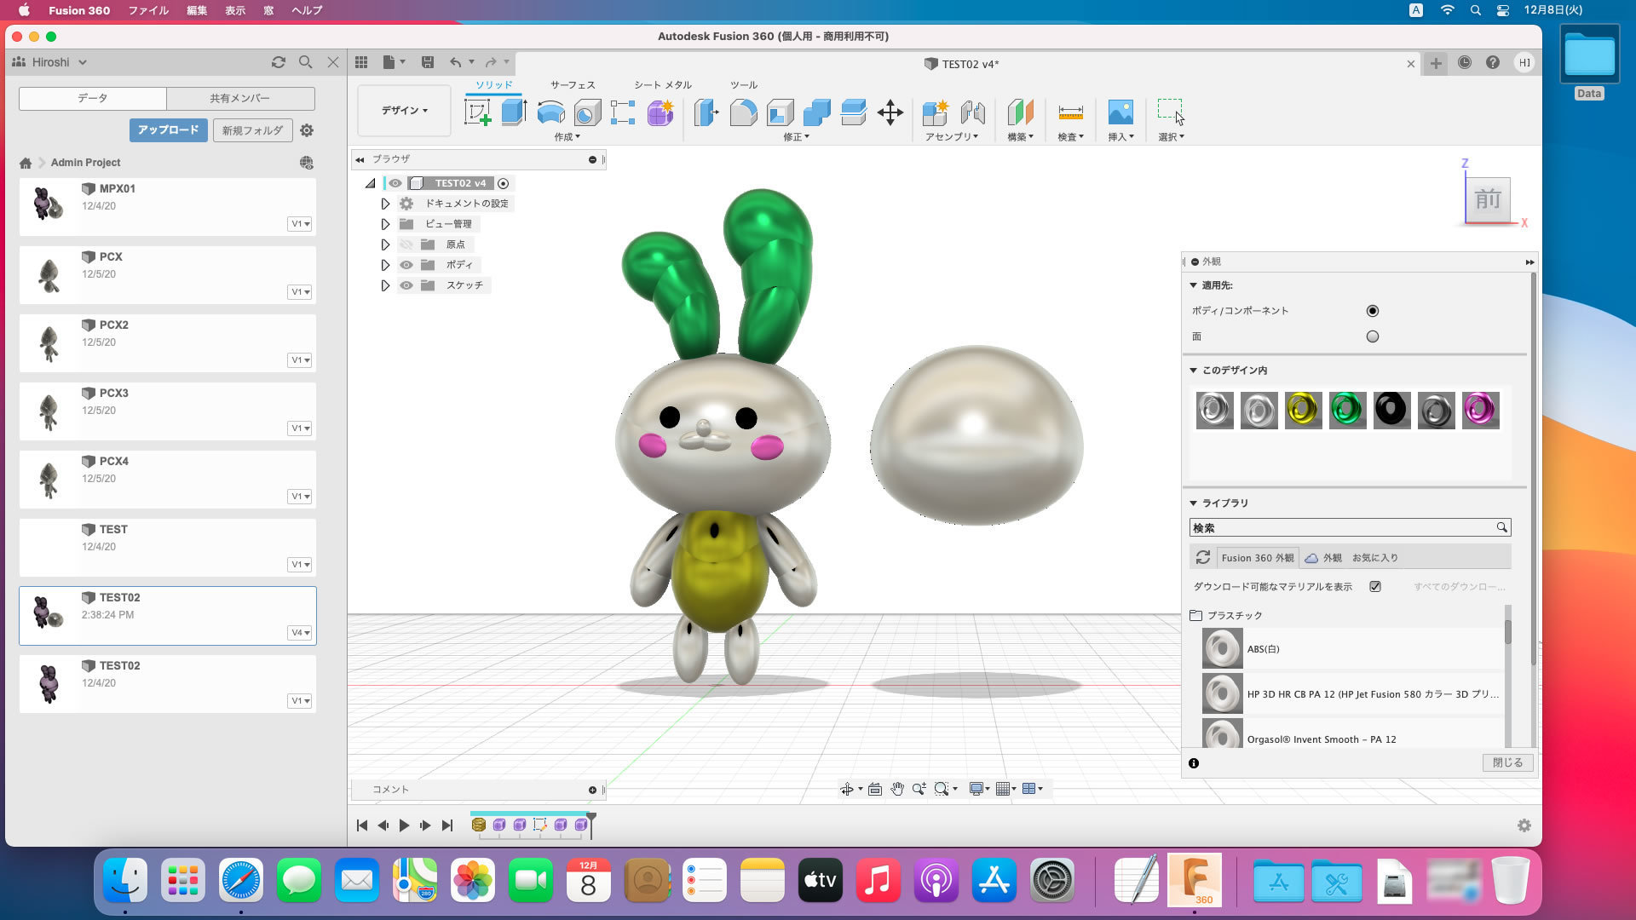
Task: Expand the スケッチ tree node
Action: coord(385,285)
